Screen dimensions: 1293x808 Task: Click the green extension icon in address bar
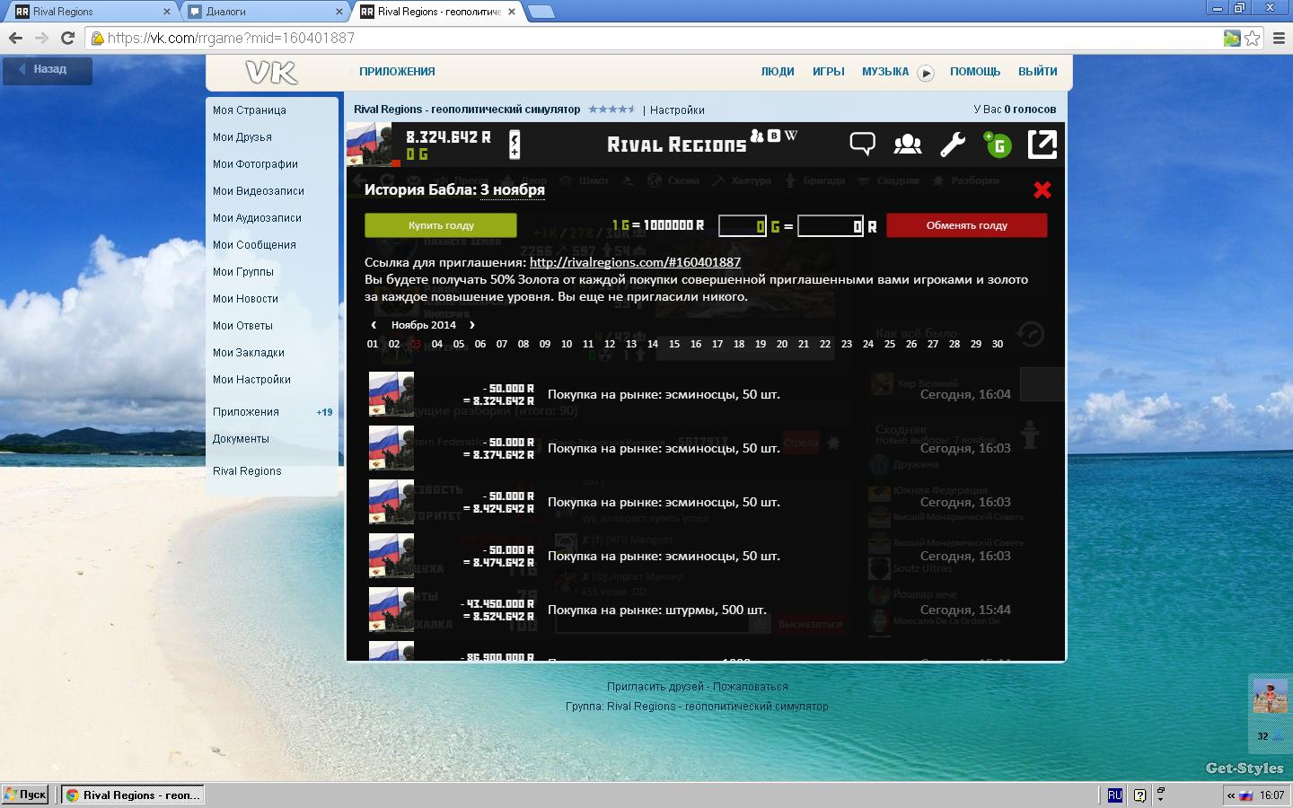pyautogui.click(x=1232, y=38)
